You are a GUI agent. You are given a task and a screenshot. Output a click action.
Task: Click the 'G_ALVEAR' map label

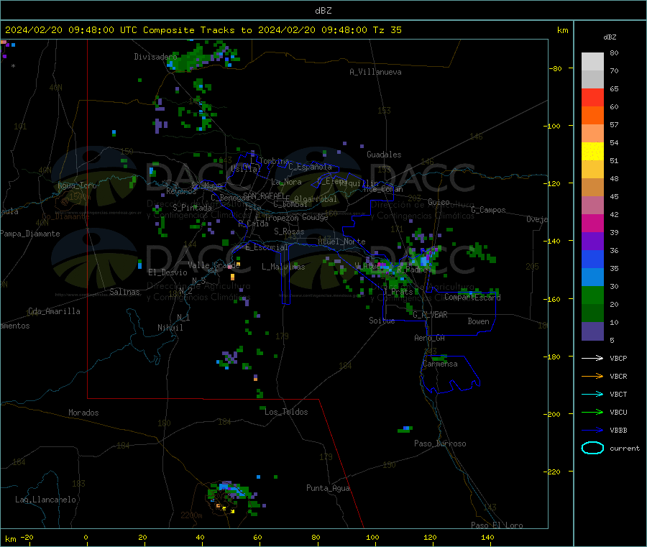[x=430, y=315]
